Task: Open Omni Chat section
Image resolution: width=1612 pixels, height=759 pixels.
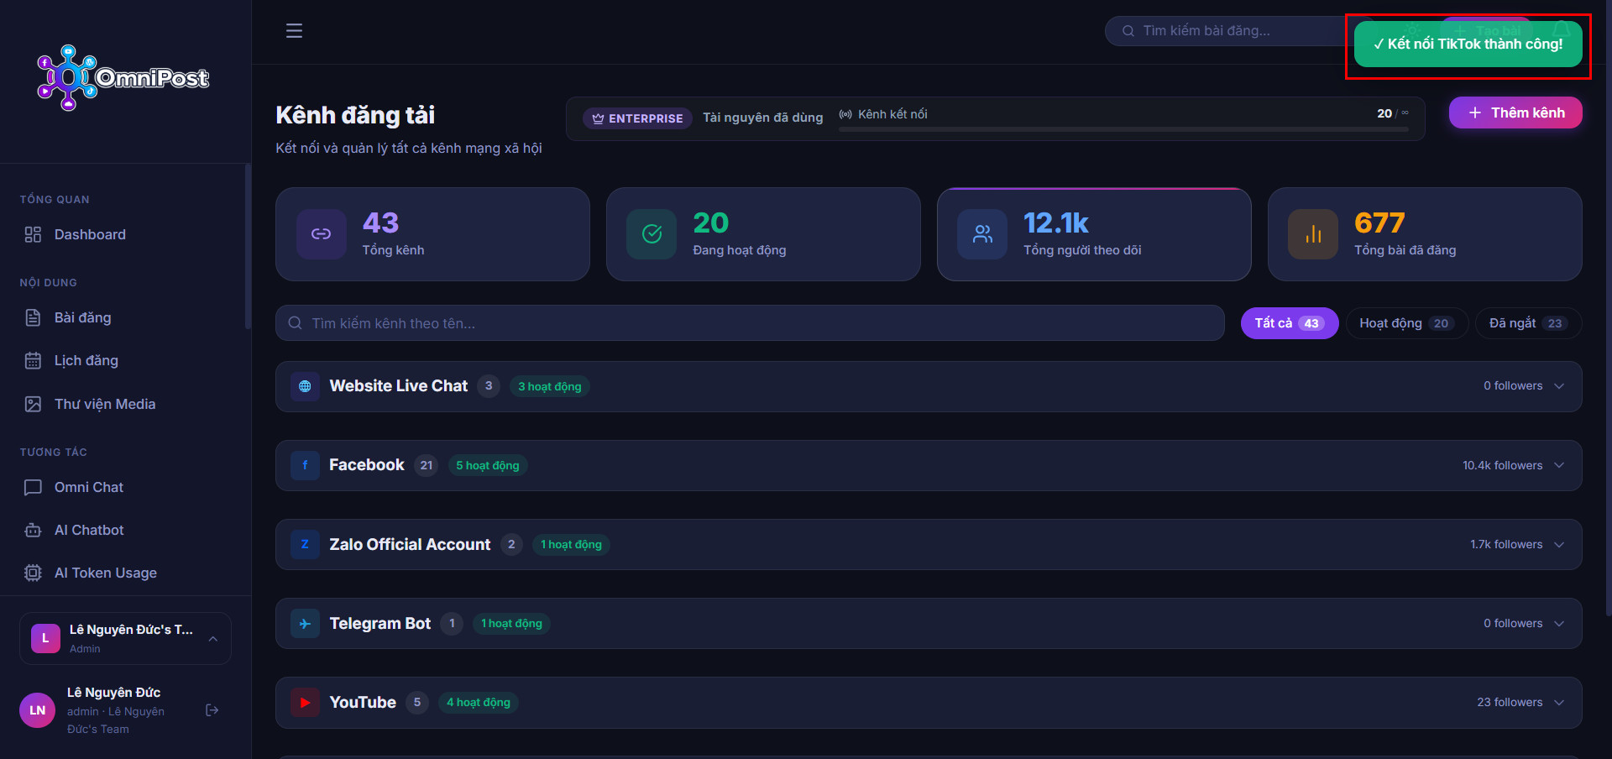Action: pos(124,487)
